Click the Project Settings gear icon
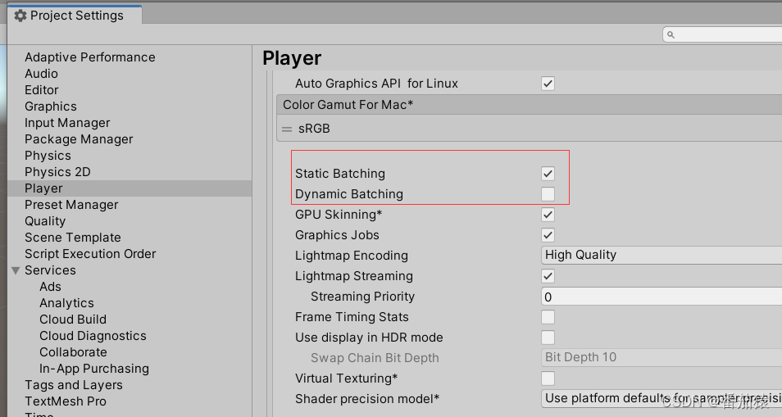782x417 pixels. coord(20,16)
